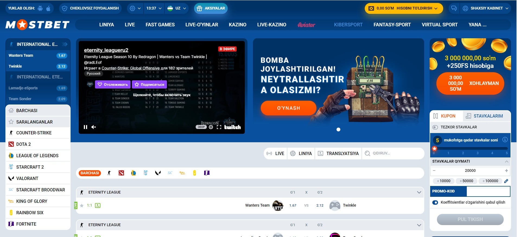The height and width of the screenshot is (237, 517).
Task: Click the promo-kod input field
Action: (488, 191)
